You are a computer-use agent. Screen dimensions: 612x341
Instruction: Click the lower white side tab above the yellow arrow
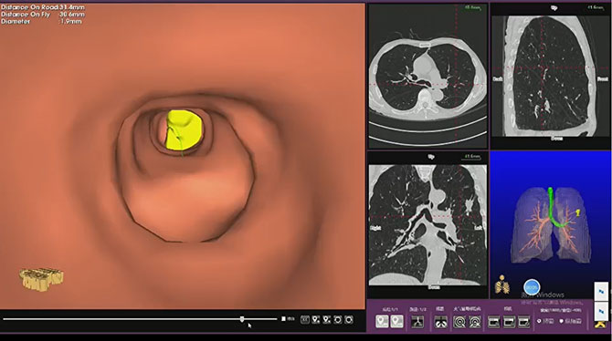coord(601,311)
